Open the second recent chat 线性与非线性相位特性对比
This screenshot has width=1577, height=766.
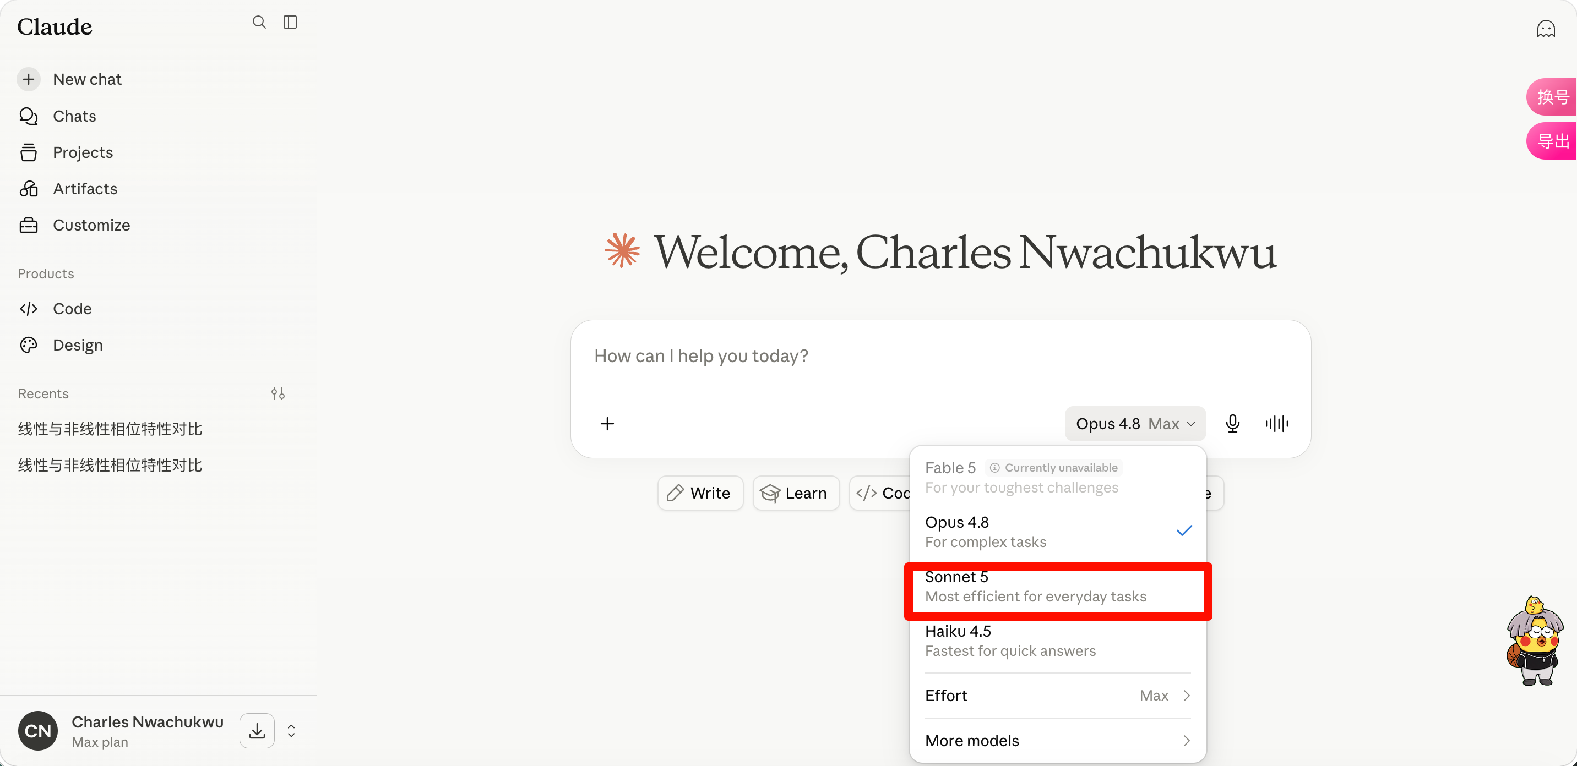[110, 465]
